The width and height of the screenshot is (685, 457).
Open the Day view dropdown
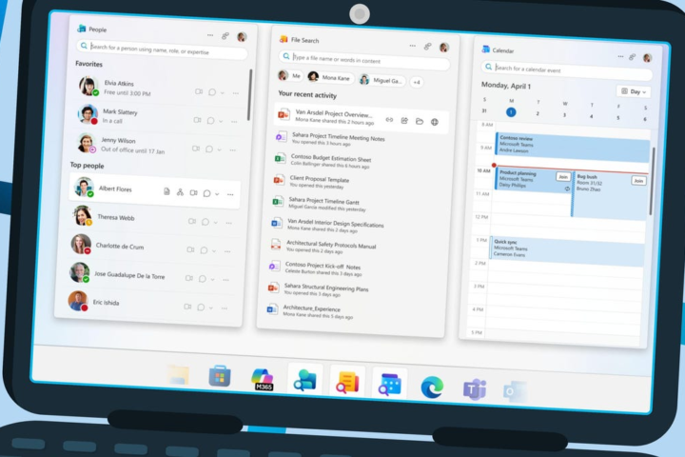(634, 91)
